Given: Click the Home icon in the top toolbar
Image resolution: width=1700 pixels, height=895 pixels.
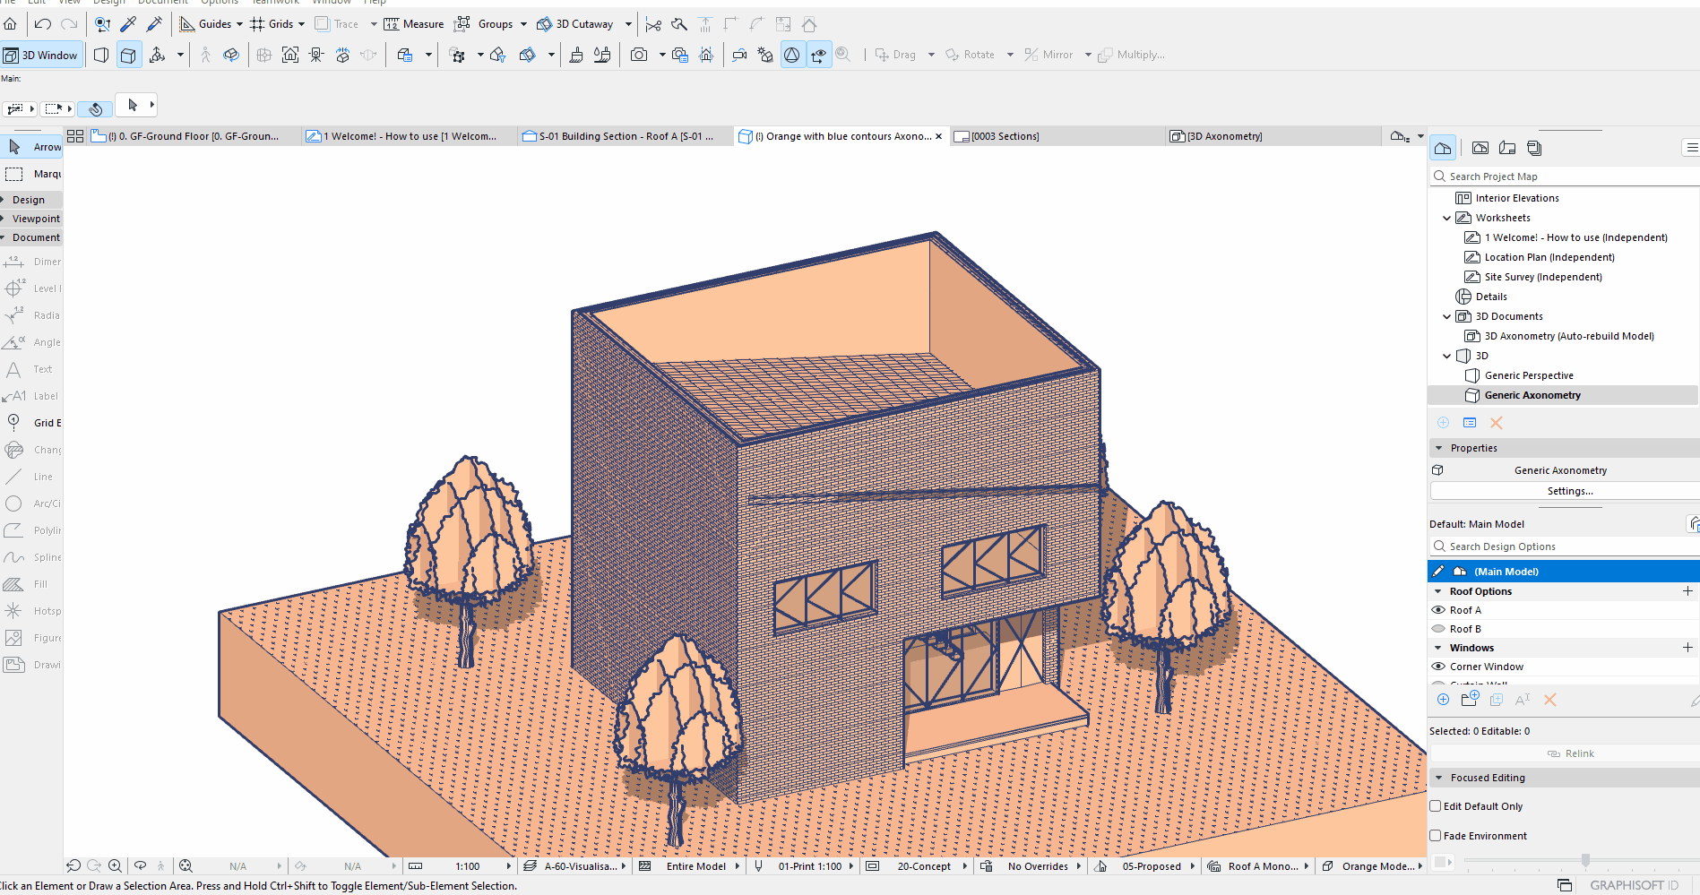Looking at the screenshot, I should tap(11, 24).
